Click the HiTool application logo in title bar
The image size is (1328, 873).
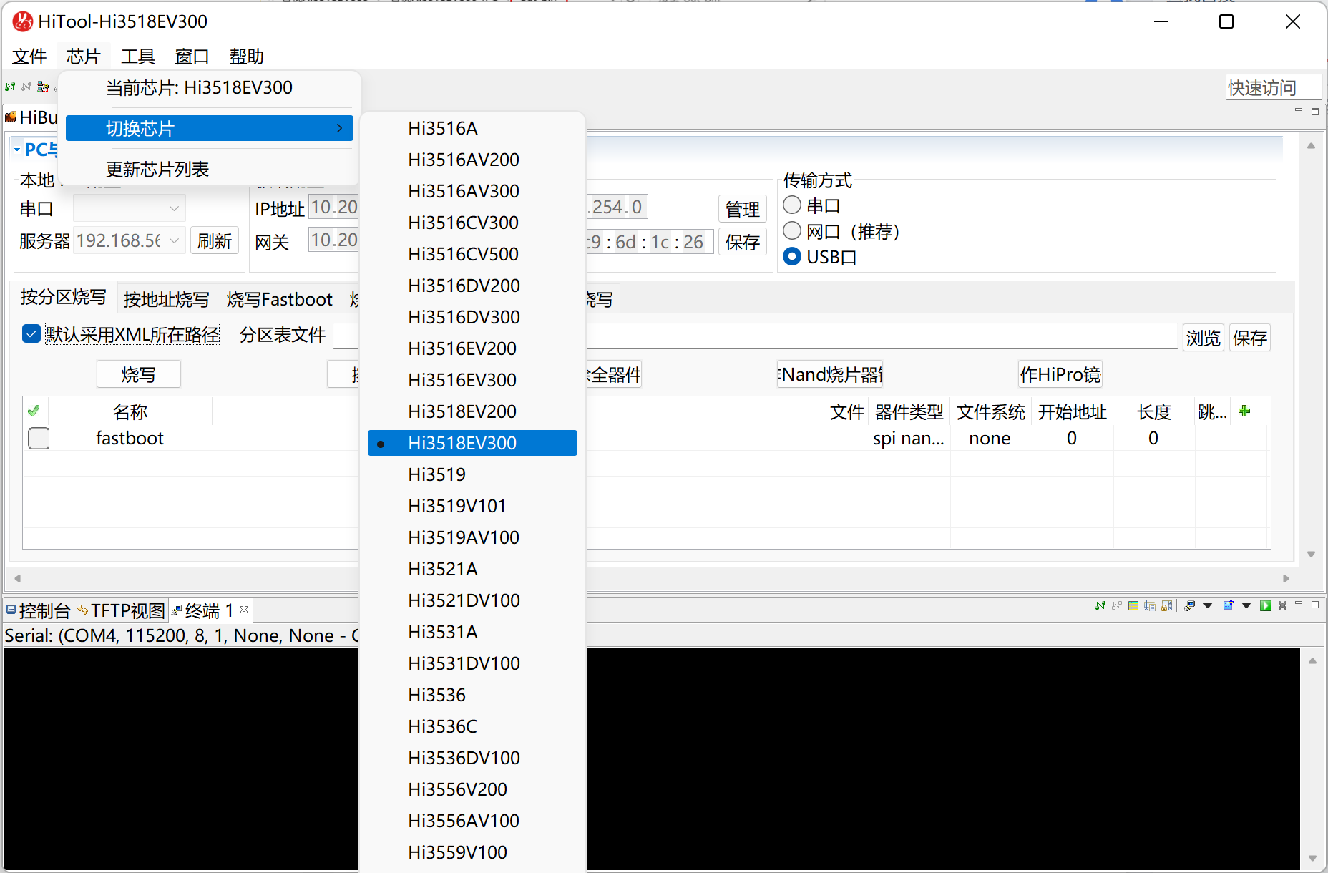click(23, 21)
